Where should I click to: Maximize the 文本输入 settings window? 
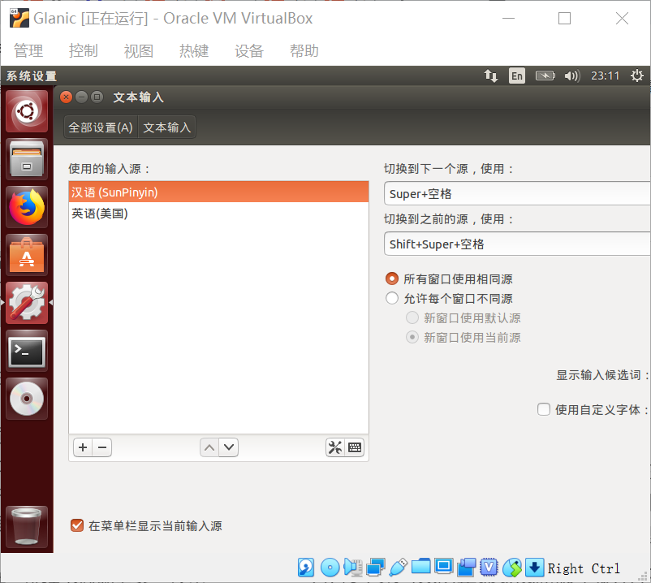[x=97, y=97]
